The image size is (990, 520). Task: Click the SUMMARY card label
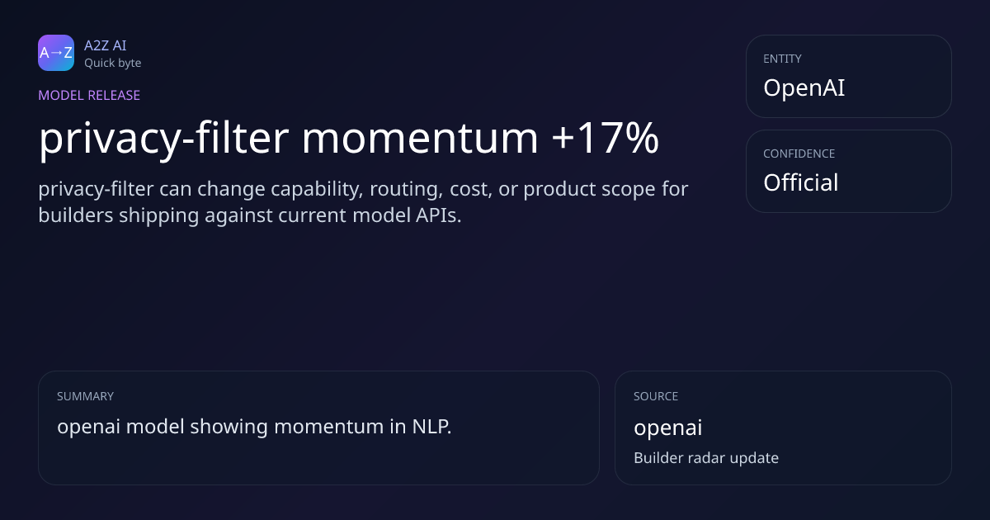tap(85, 396)
